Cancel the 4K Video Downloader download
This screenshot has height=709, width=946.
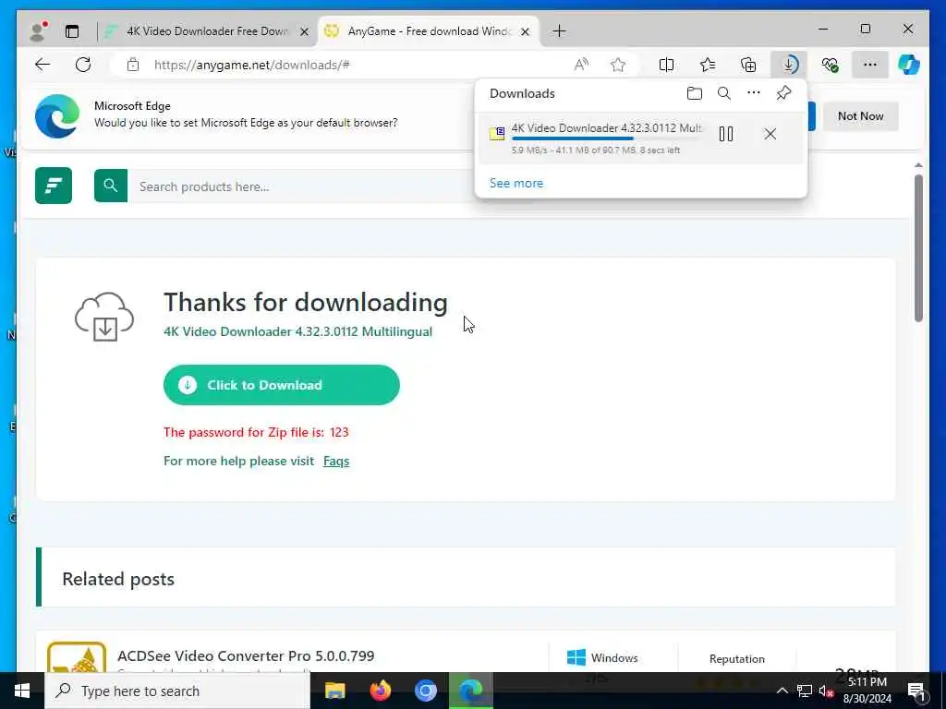click(770, 134)
